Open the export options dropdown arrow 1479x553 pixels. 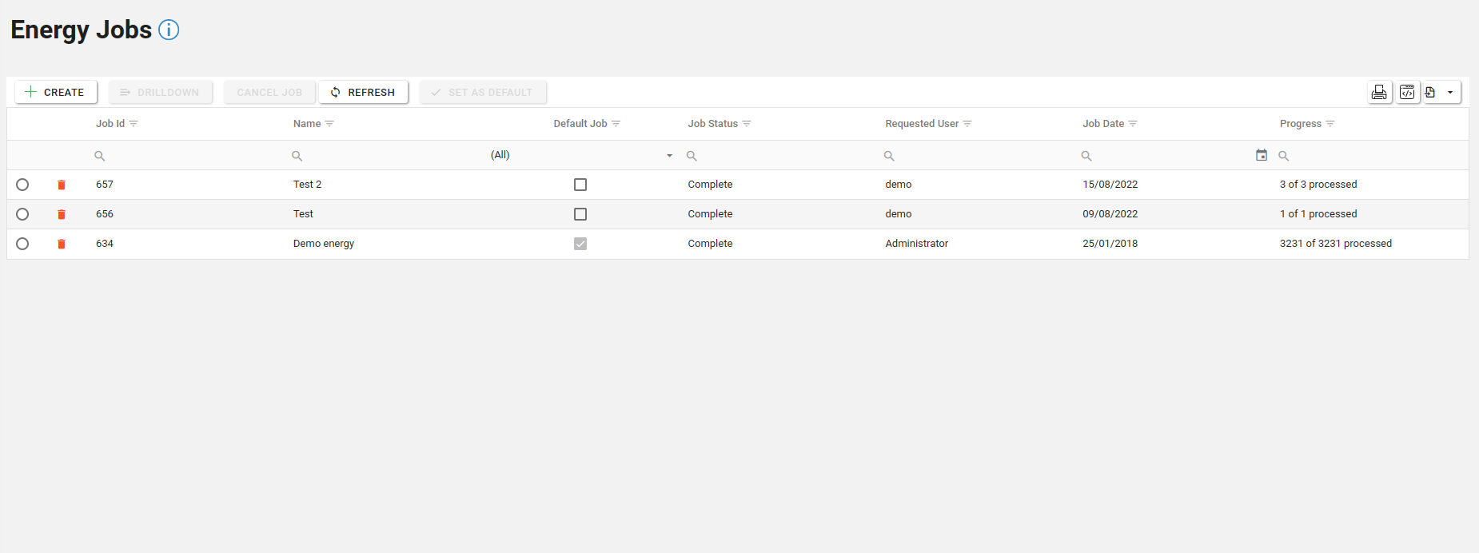point(1450,93)
